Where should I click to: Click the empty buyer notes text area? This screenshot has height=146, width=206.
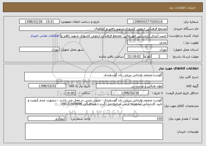pos(94,131)
